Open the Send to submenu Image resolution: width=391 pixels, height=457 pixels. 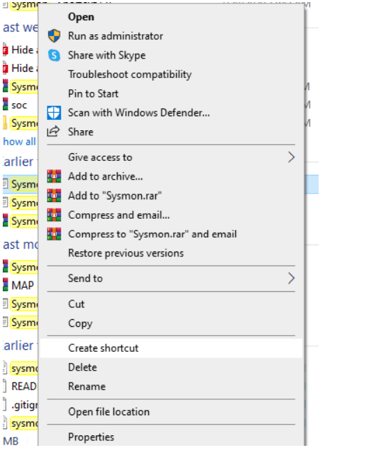[171, 279]
